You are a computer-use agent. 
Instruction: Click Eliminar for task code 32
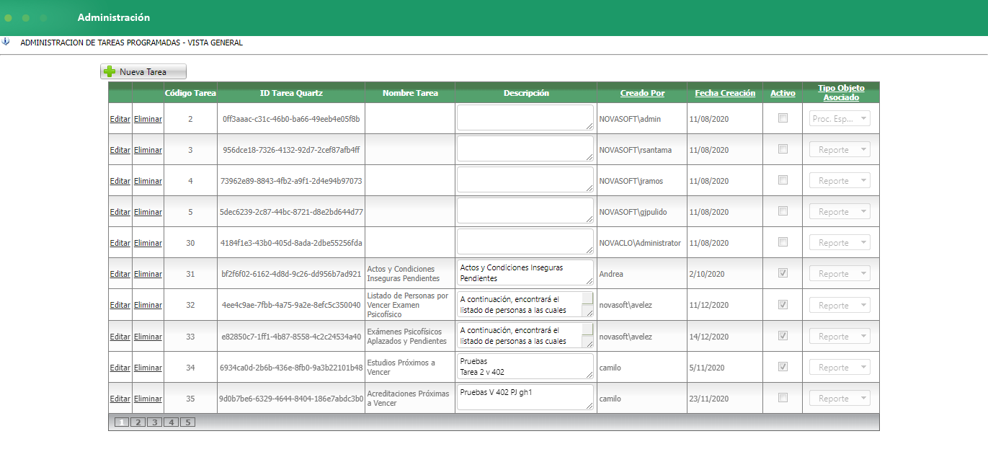(x=148, y=305)
